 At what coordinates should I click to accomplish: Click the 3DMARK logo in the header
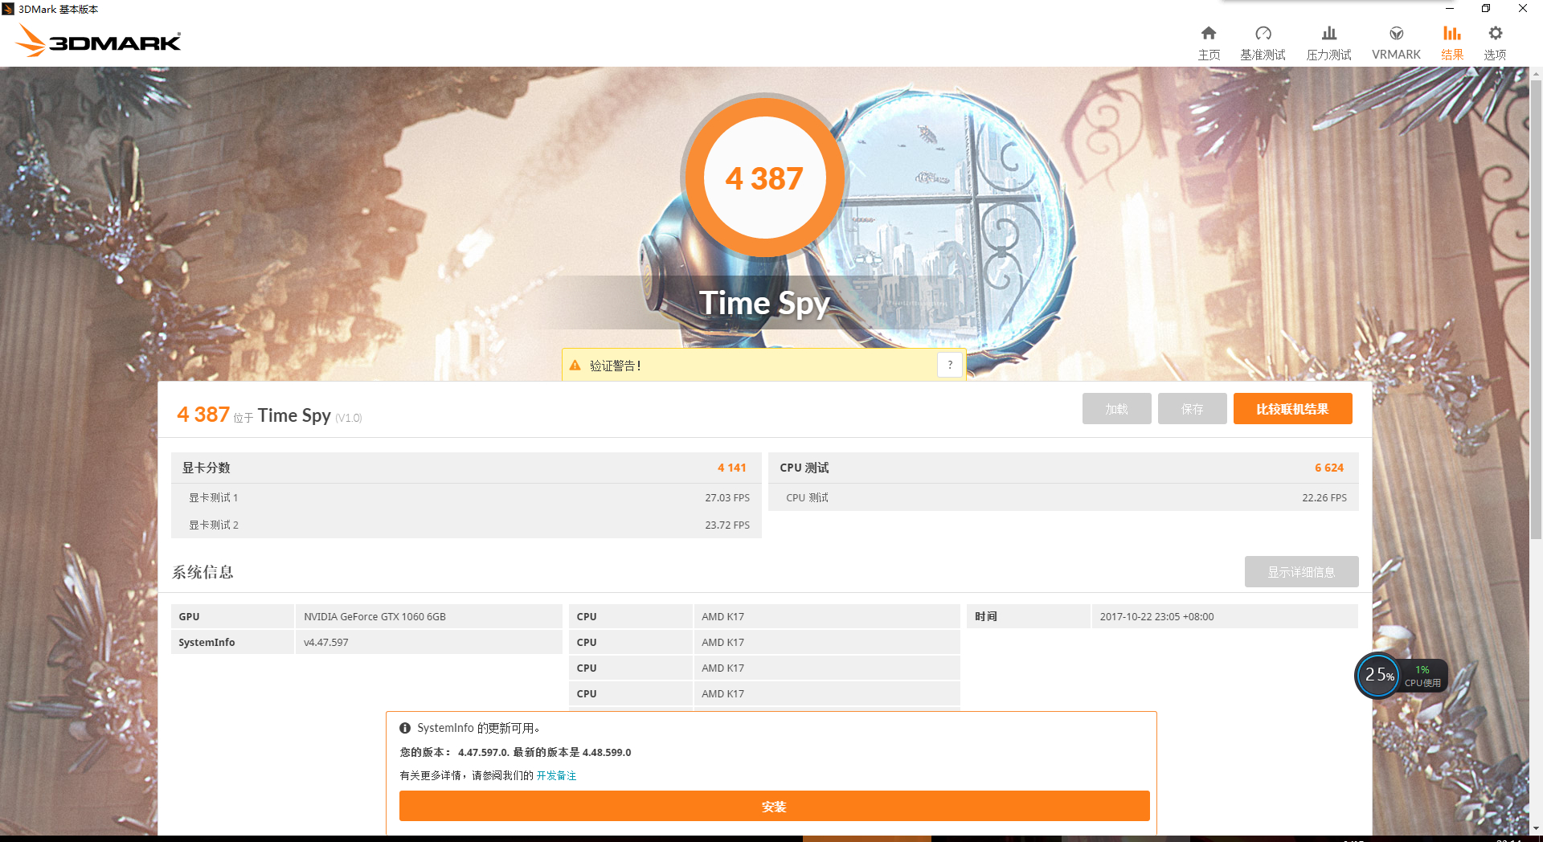click(x=98, y=40)
